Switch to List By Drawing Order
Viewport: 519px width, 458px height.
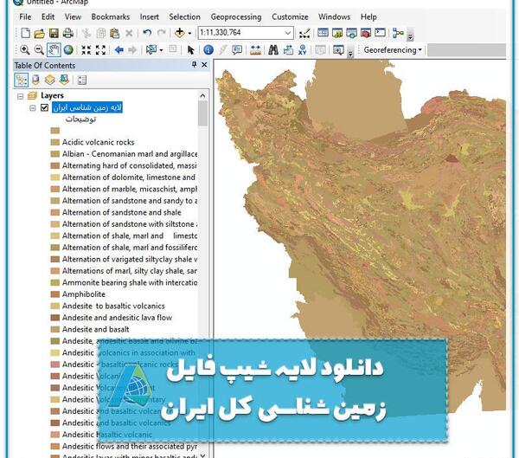(21, 80)
